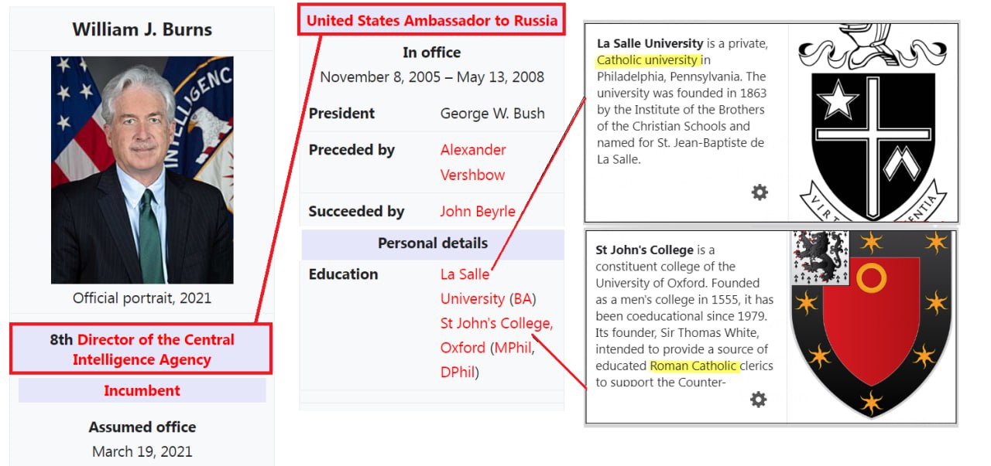Follow the BA degree link
Viewport: 991px width, 466px height.
point(523,298)
